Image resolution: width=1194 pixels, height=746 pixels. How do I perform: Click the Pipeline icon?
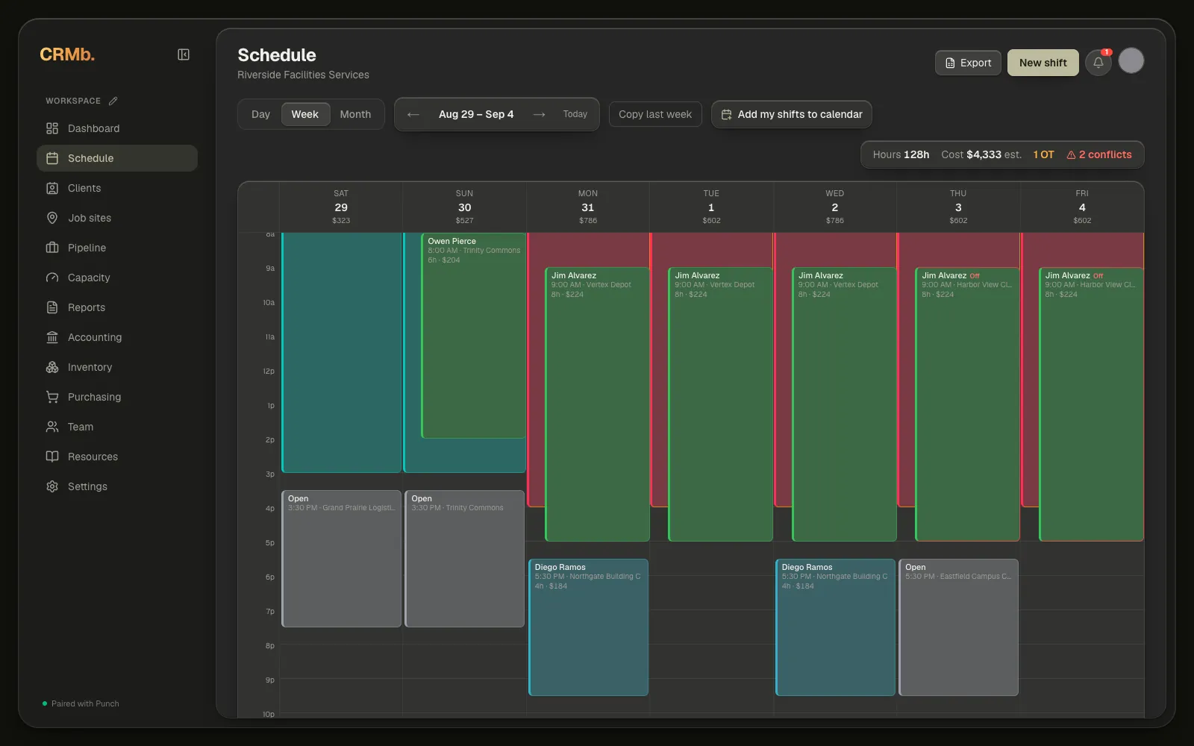click(52, 248)
